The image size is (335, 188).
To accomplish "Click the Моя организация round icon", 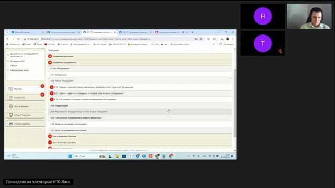I will click(x=10, y=107).
